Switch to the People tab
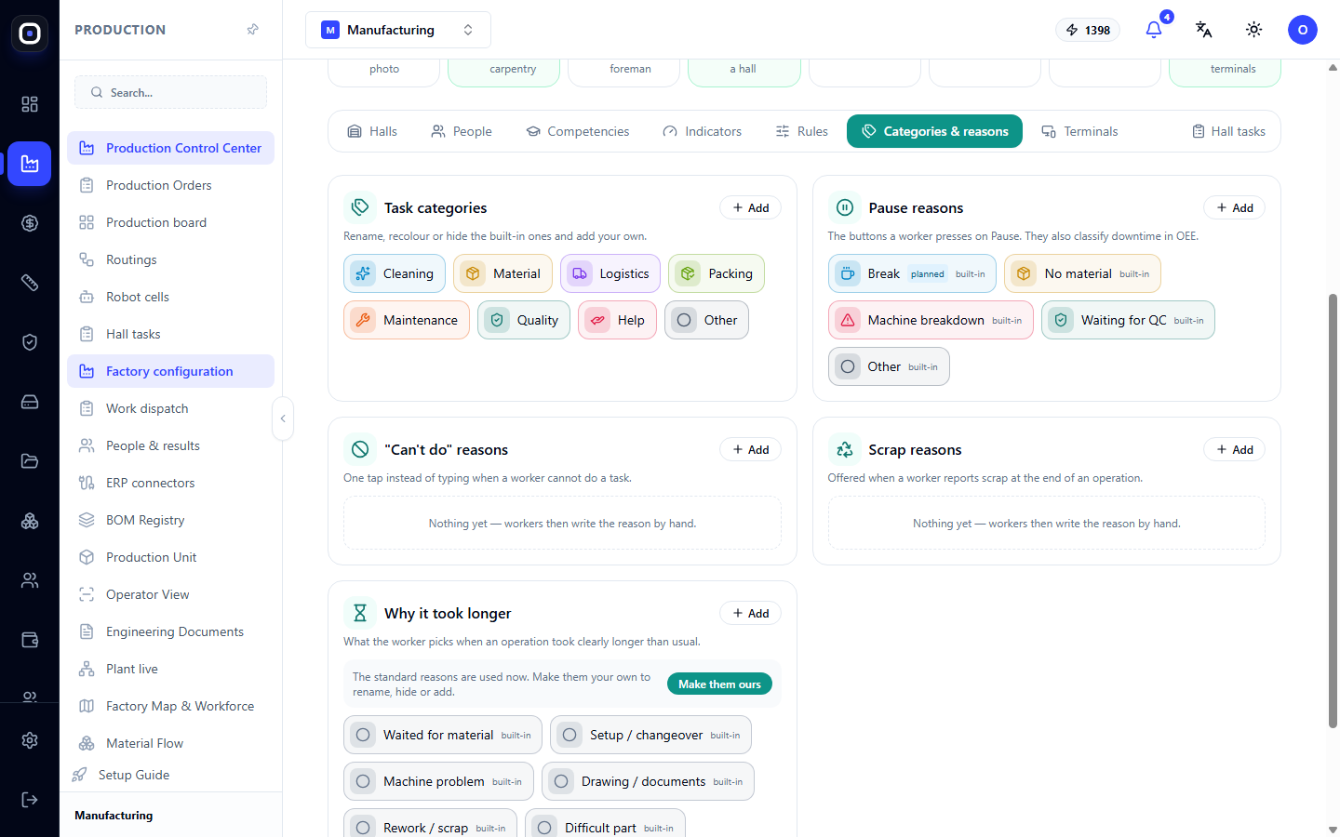1340x837 pixels. click(462, 131)
